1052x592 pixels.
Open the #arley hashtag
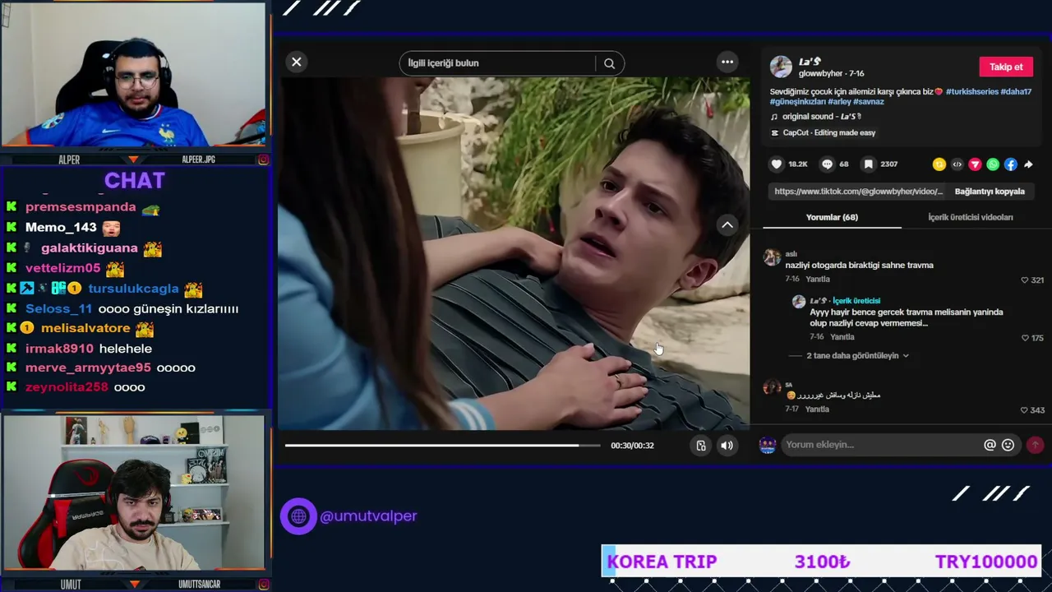pos(839,102)
